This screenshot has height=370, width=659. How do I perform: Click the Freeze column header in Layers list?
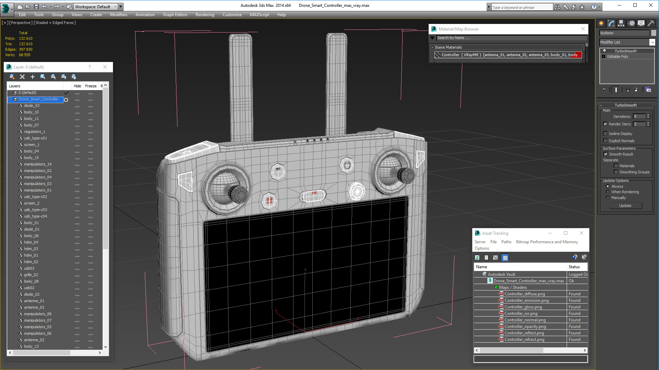pyautogui.click(x=91, y=86)
